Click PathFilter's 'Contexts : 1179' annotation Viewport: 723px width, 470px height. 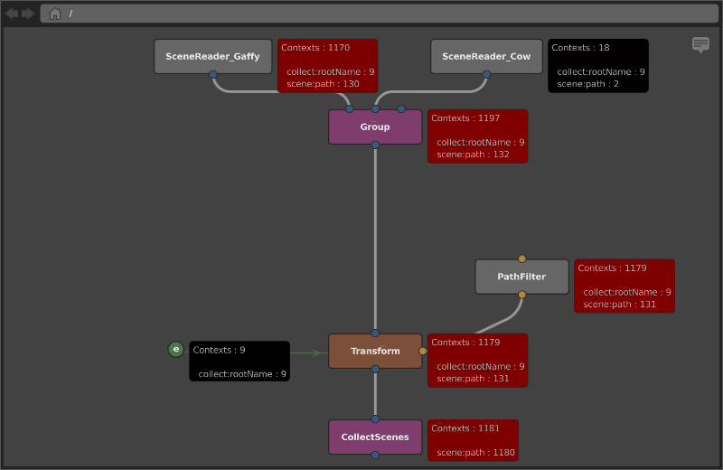[x=624, y=286]
